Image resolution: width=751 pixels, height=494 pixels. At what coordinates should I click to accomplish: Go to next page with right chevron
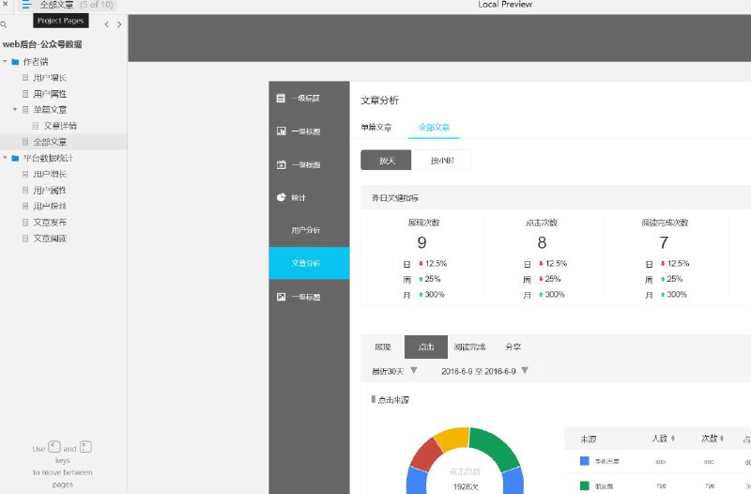coord(119,24)
